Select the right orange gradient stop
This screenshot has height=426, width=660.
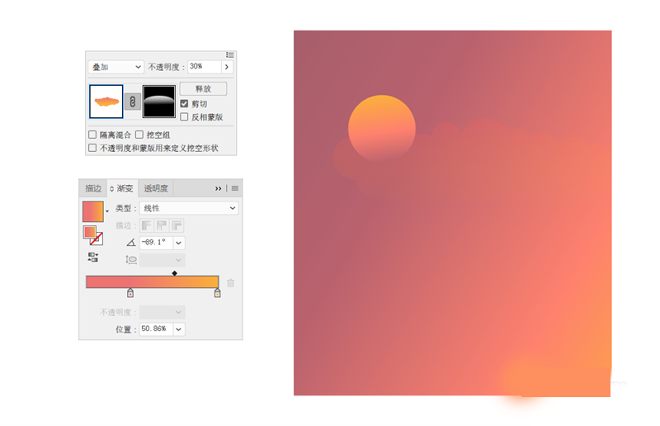pos(217,293)
